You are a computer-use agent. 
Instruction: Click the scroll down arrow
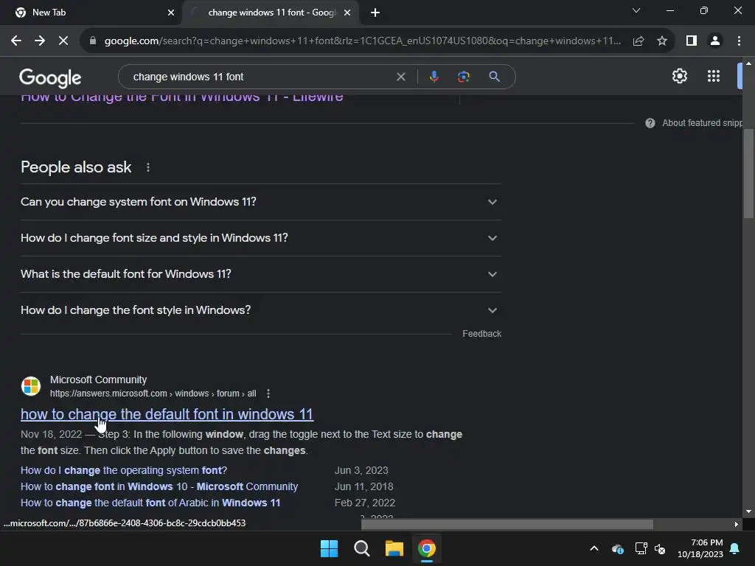[x=749, y=511]
